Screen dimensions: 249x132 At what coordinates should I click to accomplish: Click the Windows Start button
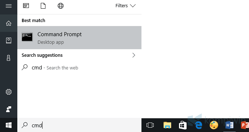point(9,125)
